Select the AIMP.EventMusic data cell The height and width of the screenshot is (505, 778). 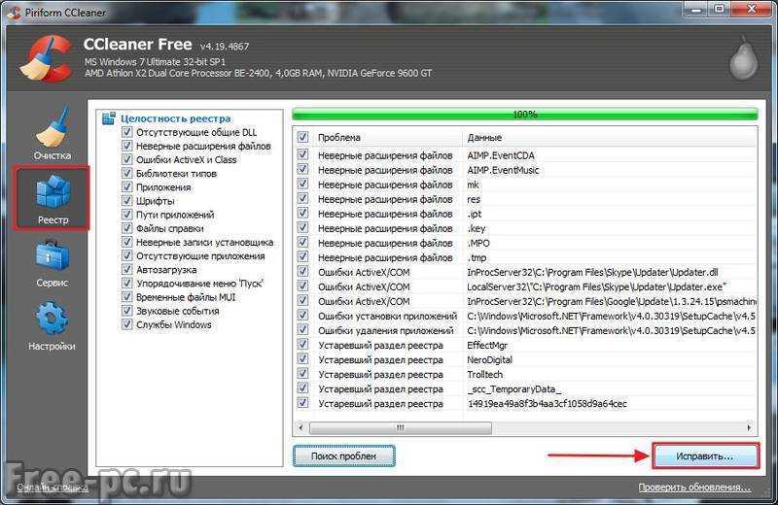503,170
